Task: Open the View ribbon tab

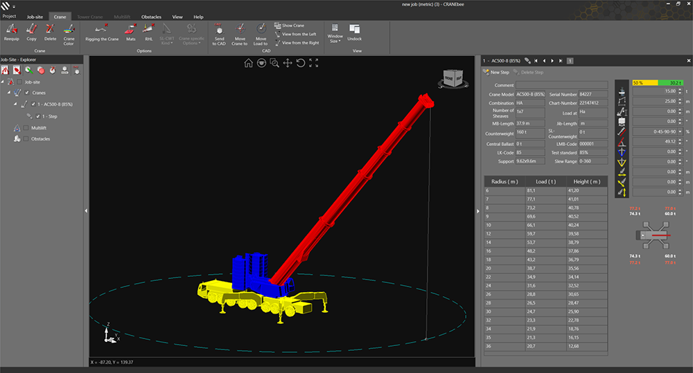Action: coord(177,17)
